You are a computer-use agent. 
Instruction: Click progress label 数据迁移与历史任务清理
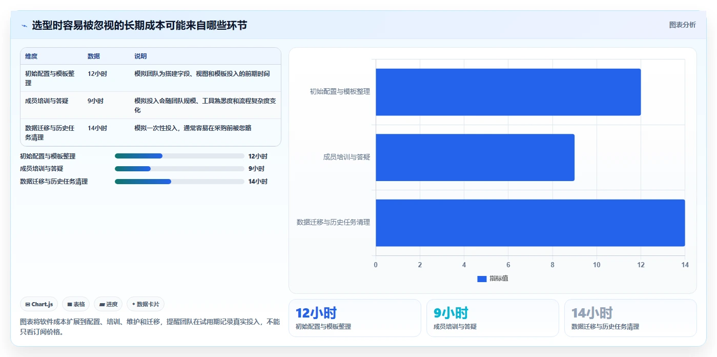[54, 182]
